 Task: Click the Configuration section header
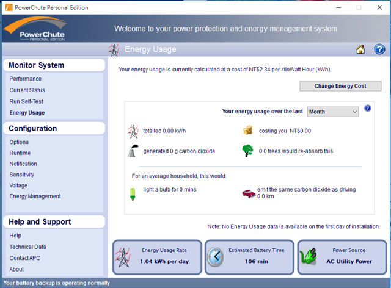[54, 128]
